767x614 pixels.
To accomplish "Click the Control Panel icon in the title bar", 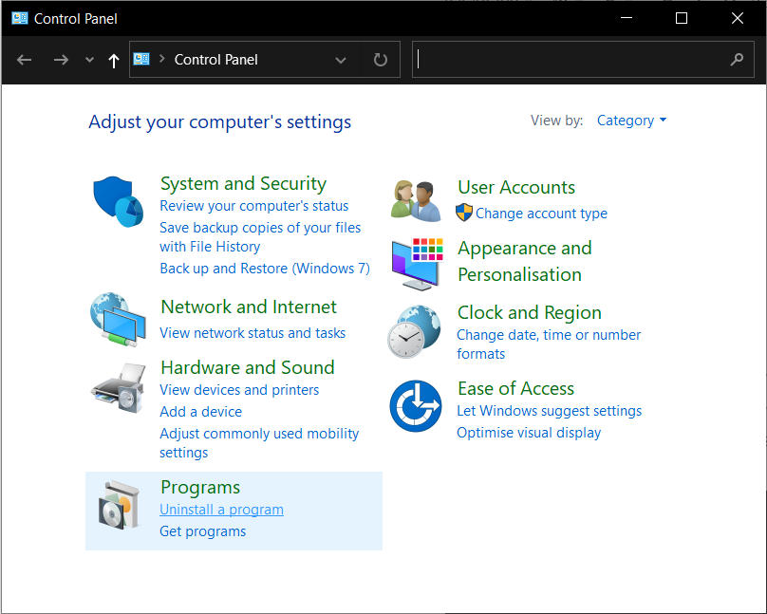I will pyautogui.click(x=20, y=19).
